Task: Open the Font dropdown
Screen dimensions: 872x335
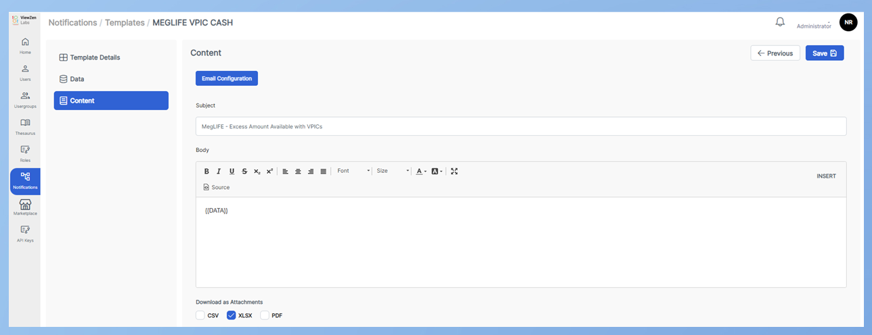Action: (353, 172)
